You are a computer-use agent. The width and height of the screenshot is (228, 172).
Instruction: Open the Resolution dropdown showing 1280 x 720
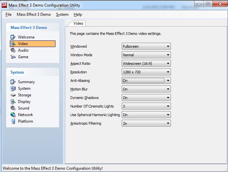[x=146, y=72]
